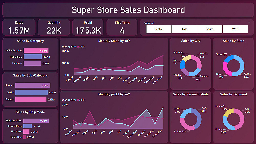Select the Standard Class ship mode bar
Screen dimensions: 256x144
click(x=36, y=121)
